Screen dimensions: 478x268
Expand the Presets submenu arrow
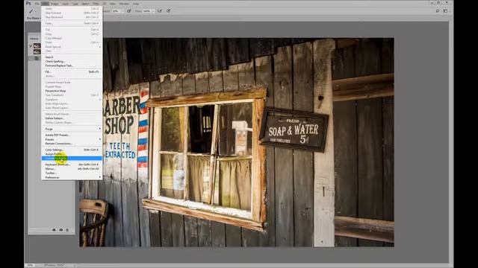click(99, 139)
